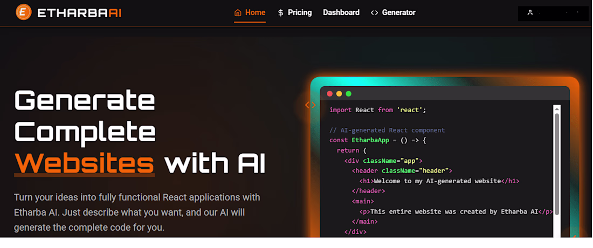
Task: Click the highlighted orange "Websites" heading word
Action: click(84, 163)
